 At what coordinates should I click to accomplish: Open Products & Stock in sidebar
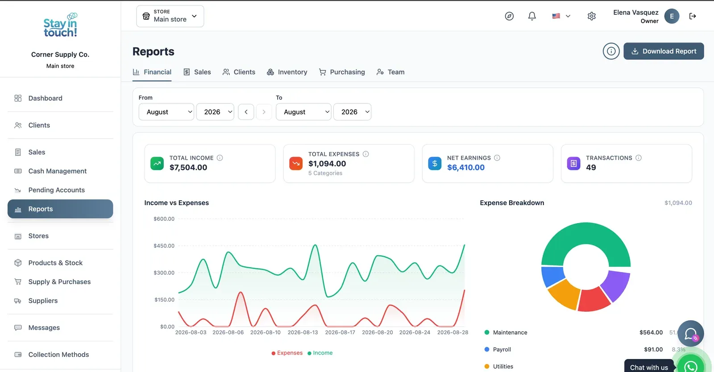click(x=60, y=263)
